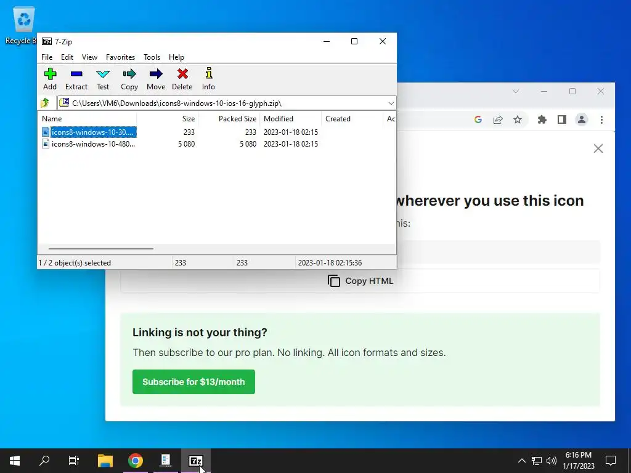Click the pinned app icon beside Chrome on taskbar
The width and height of the screenshot is (631, 473).
(165, 461)
